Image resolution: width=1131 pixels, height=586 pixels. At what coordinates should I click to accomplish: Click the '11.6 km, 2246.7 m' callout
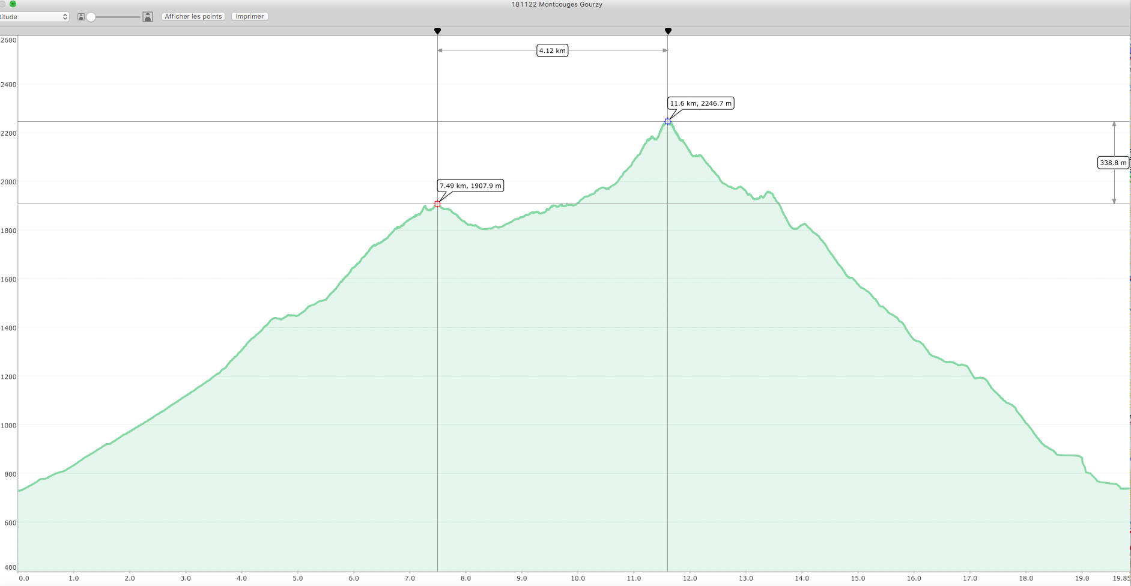(x=700, y=103)
